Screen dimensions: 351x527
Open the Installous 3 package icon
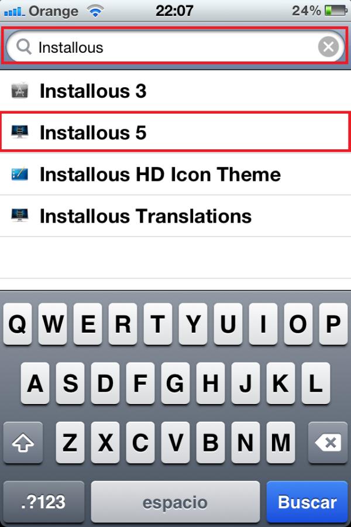[x=20, y=91]
